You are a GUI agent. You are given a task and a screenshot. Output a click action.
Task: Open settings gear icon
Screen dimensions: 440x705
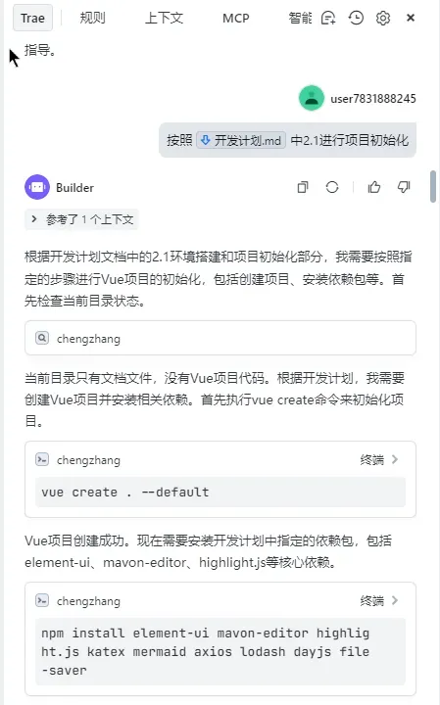tap(383, 18)
